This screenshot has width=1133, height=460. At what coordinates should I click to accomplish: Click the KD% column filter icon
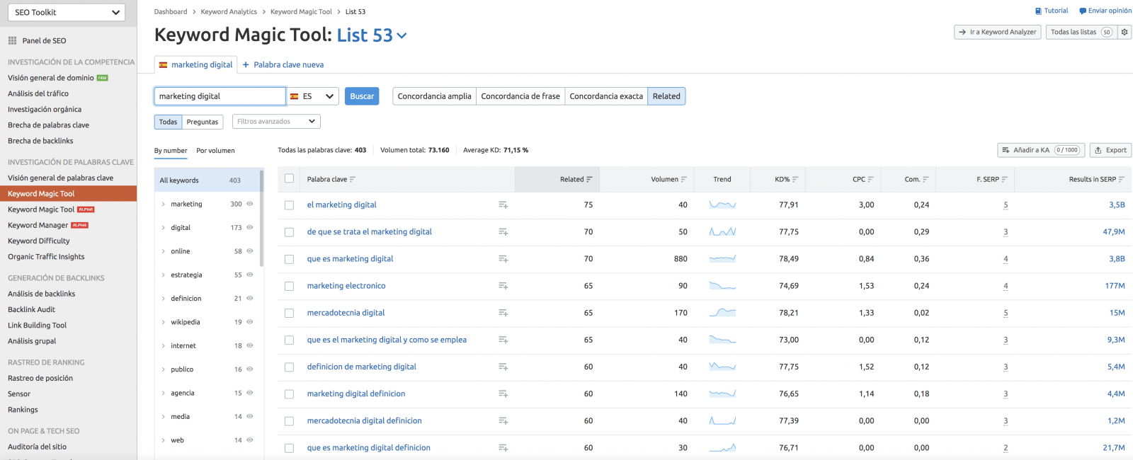click(795, 180)
